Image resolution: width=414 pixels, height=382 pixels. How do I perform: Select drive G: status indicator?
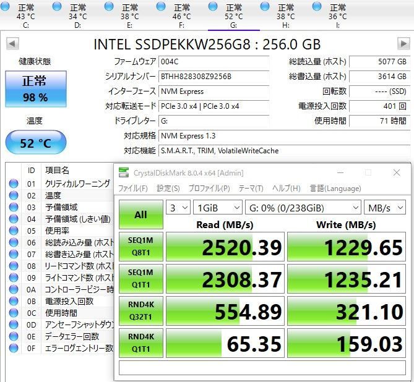point(213,7)
